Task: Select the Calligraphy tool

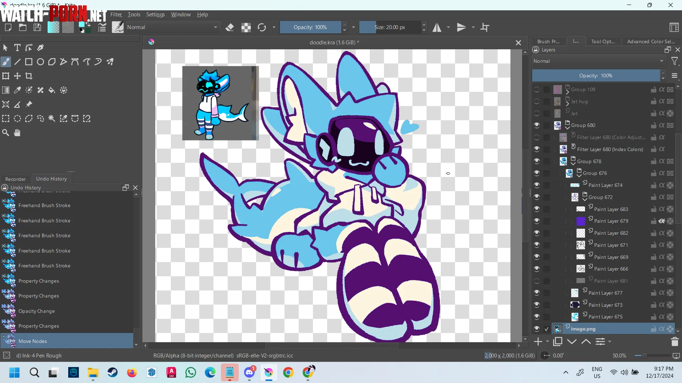Action: pos(40,48)
